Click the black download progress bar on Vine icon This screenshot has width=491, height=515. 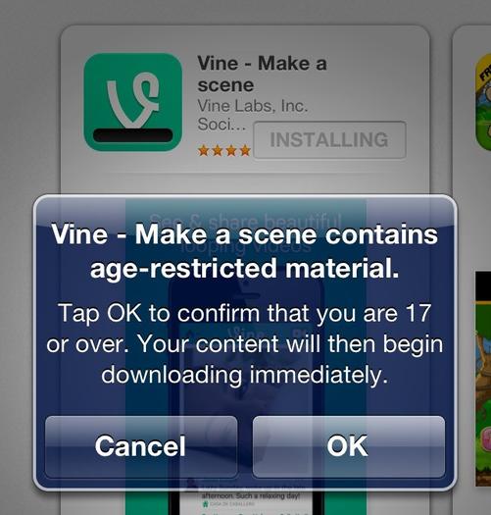coord(133,135)
